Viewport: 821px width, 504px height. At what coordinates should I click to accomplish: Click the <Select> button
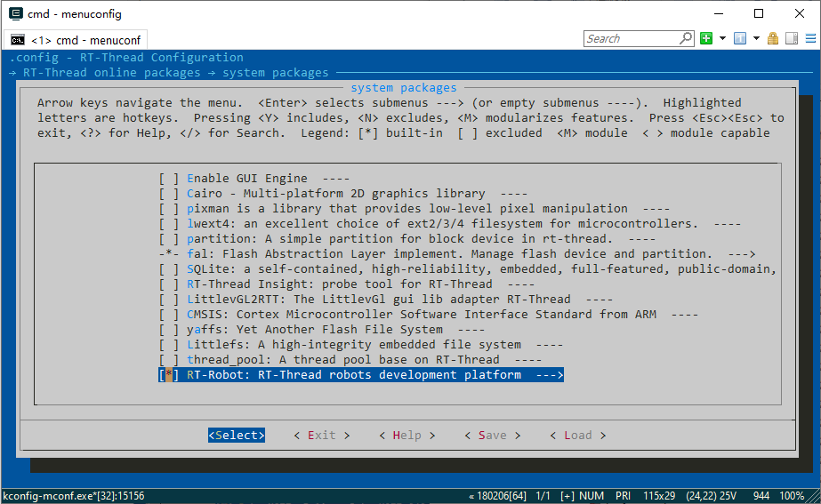237,436
